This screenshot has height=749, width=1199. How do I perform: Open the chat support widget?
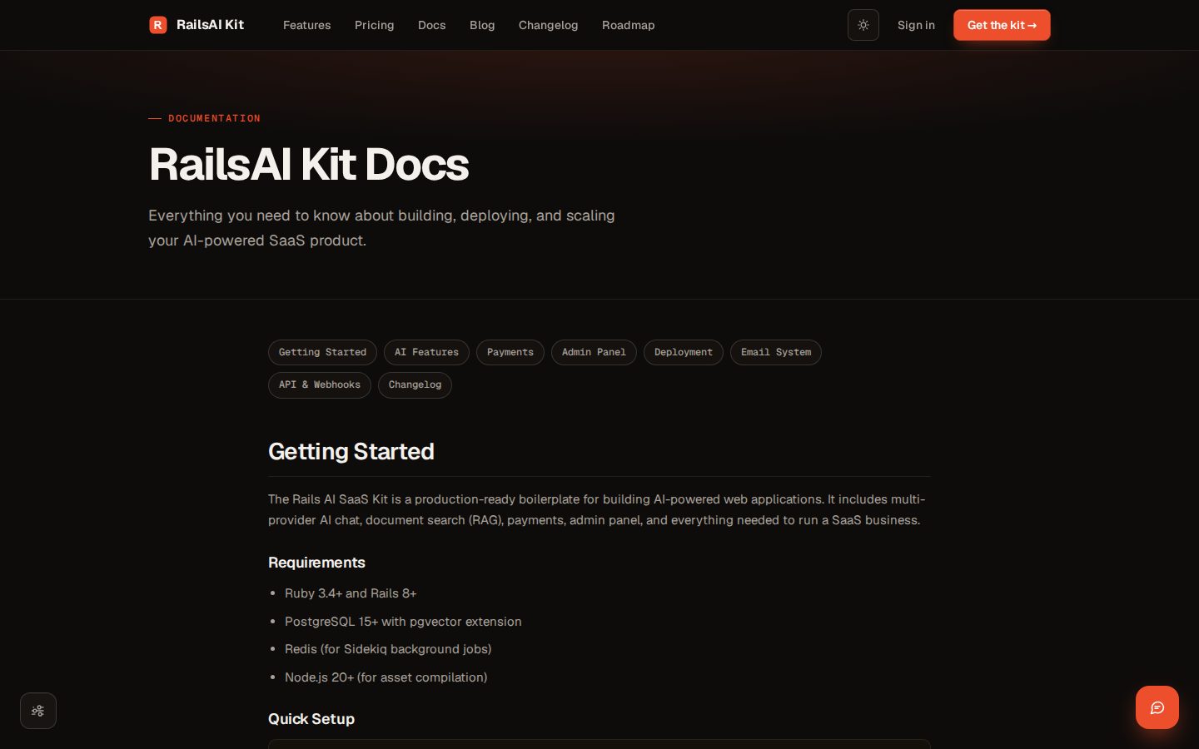pos(1157,707)
